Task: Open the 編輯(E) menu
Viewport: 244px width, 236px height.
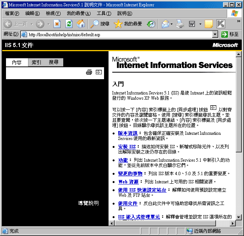Action: point(32,13)
